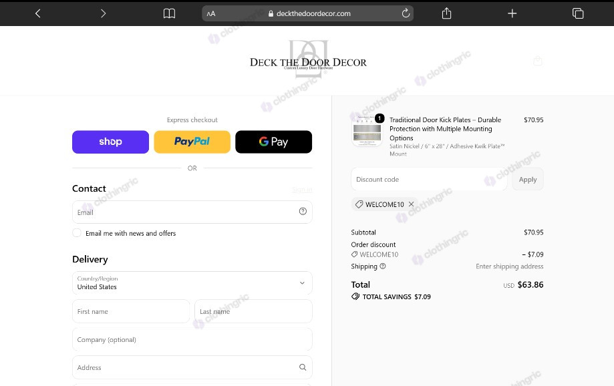Show all tabs overview icon
Image resolution: width=614 pixels, height=386 pixels.
point(578,13)
